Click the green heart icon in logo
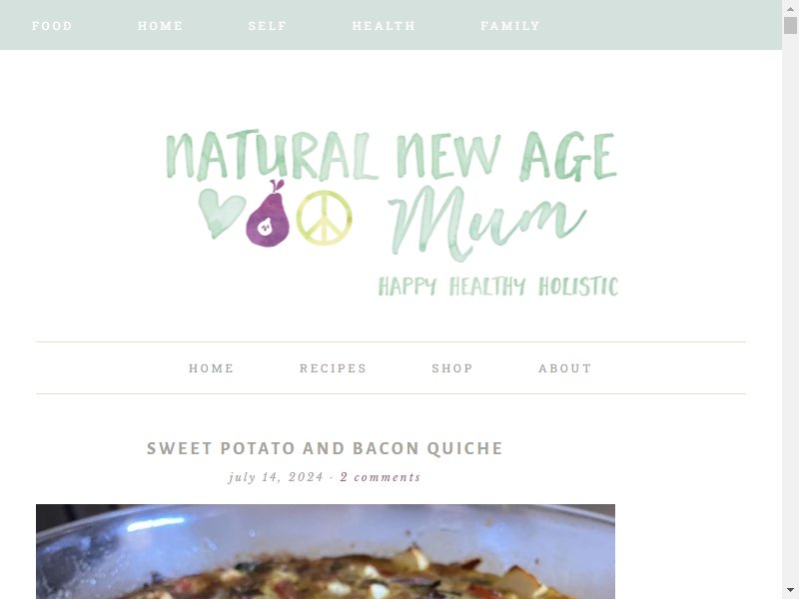The width and height of the screenshot is (799, 599). coord(222,213)
